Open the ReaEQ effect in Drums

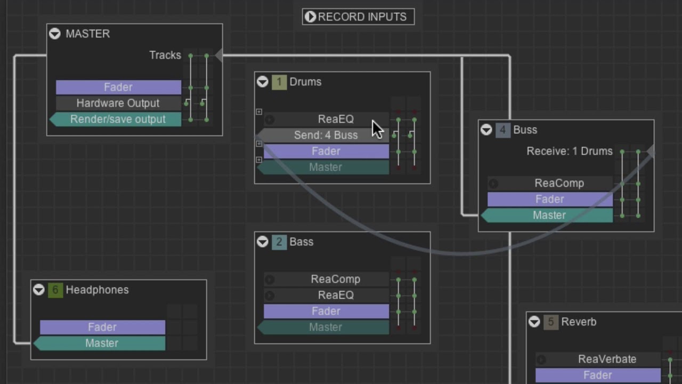pyautogui.click(x=326, y=119)
